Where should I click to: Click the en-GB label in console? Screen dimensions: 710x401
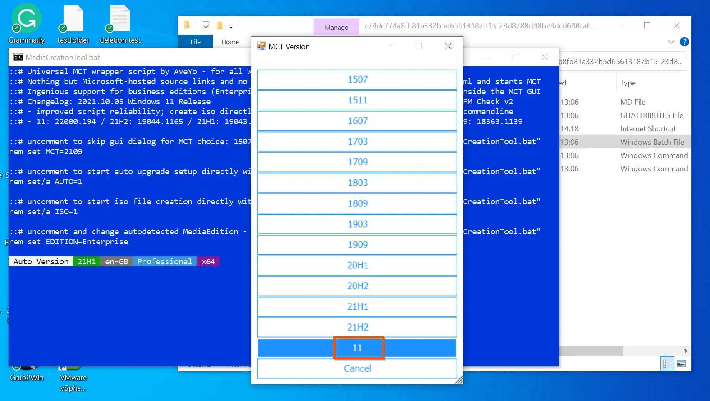(116, 261)
